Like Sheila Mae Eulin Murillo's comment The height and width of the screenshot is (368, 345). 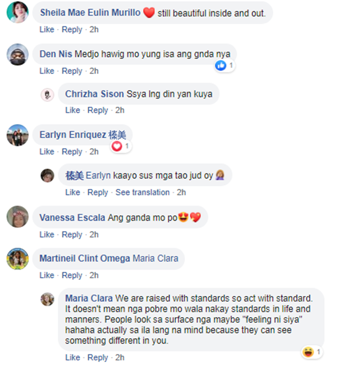pyautogui.click(x=47, y=29)
